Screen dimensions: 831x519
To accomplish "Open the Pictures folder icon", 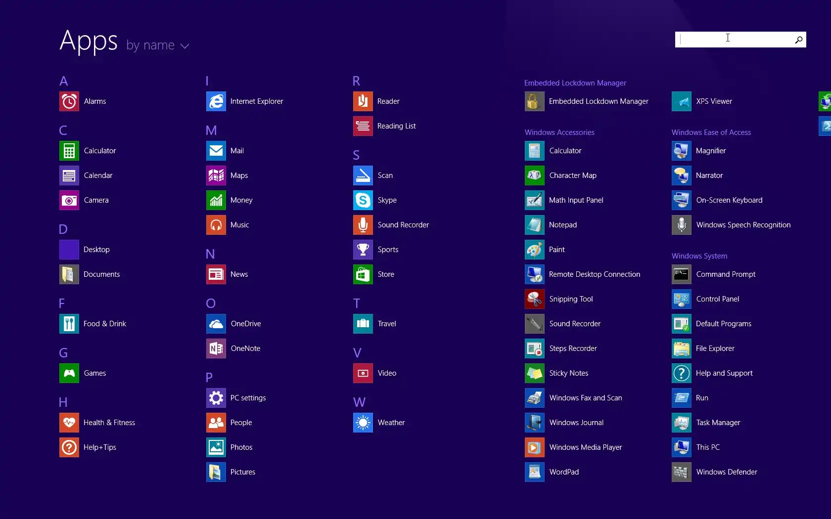I will tap(216, 472).
